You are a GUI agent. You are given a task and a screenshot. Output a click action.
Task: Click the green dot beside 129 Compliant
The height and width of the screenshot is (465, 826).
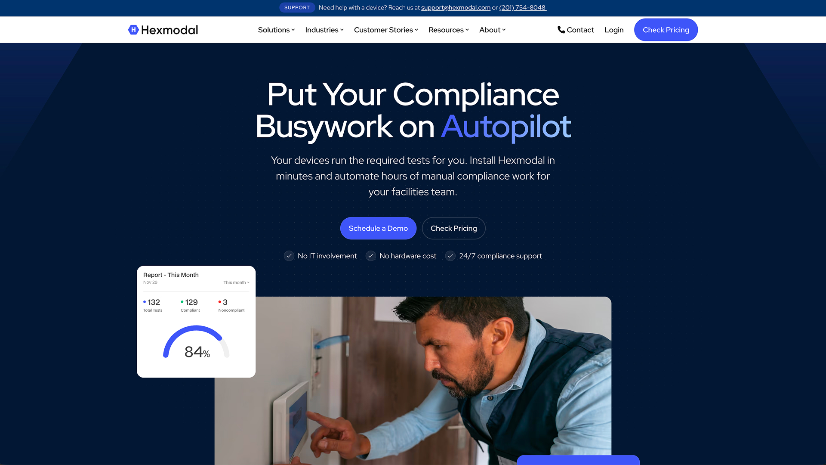point(182,302)
